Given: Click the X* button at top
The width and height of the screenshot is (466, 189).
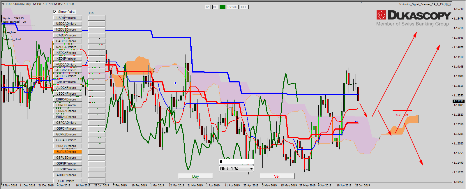Looking at the screenshot, I should coord(208,7).
